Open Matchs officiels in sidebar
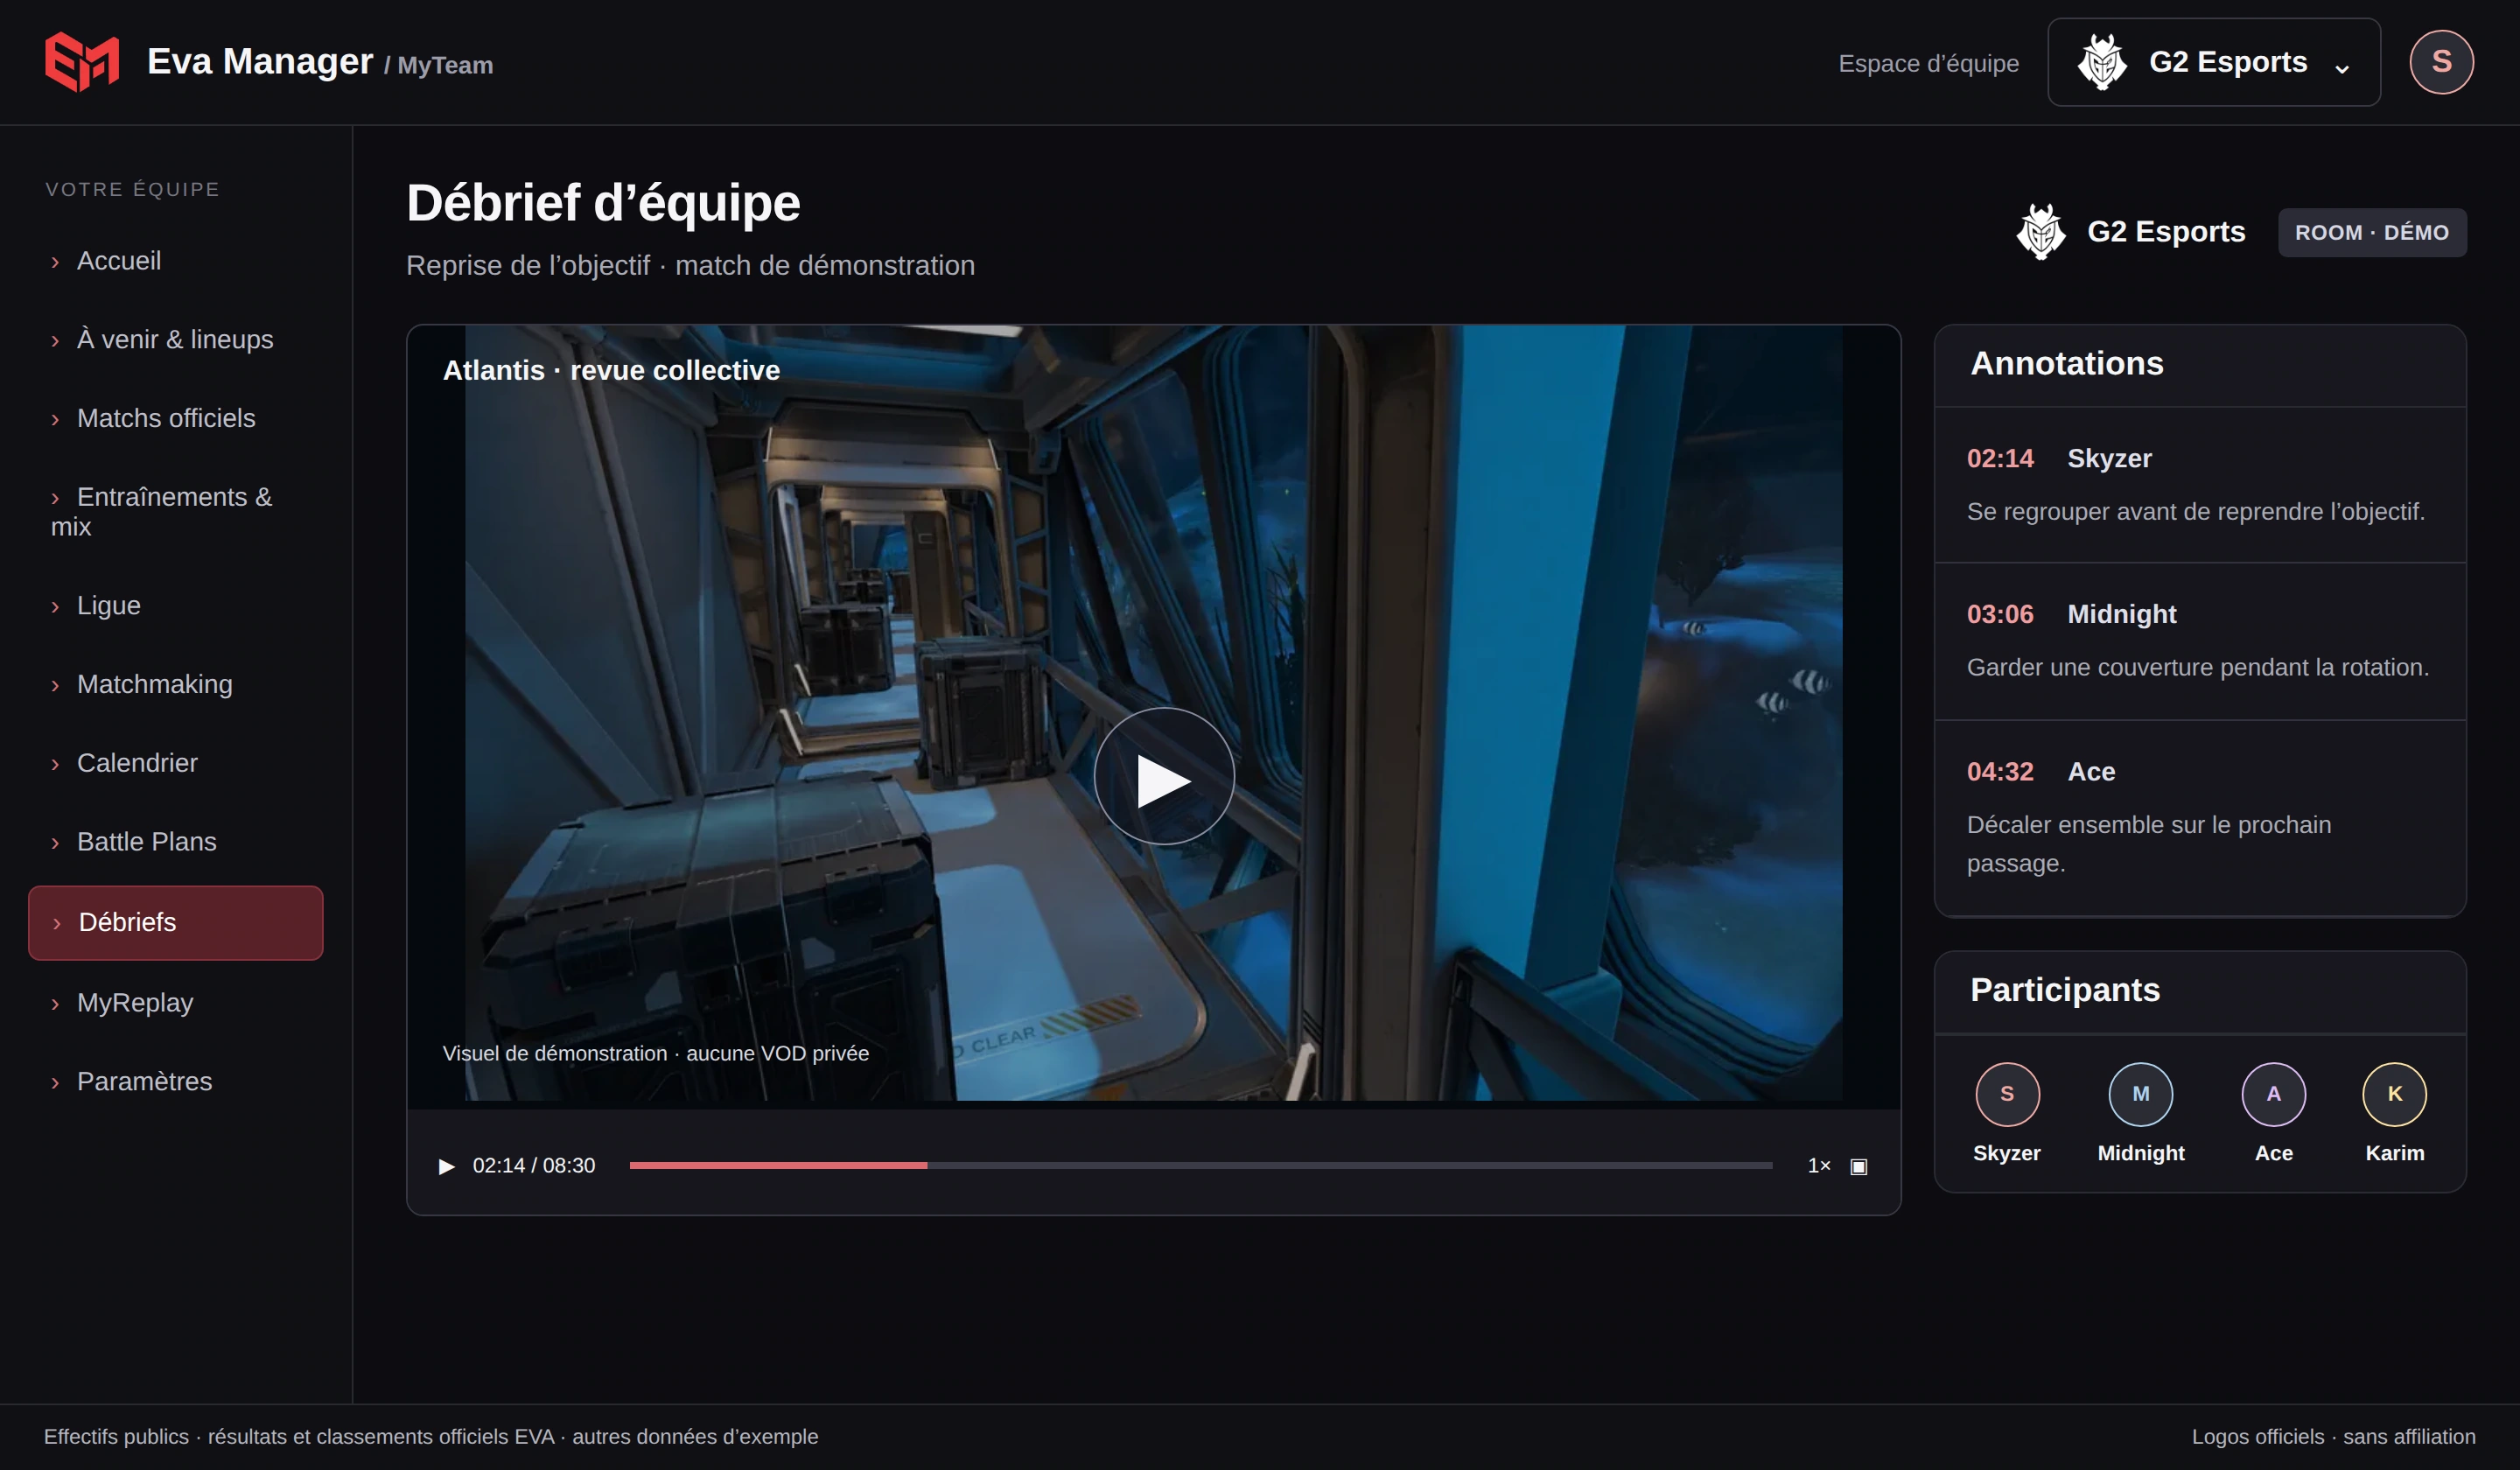2520x1470 pixels. [x=176, y=418]
